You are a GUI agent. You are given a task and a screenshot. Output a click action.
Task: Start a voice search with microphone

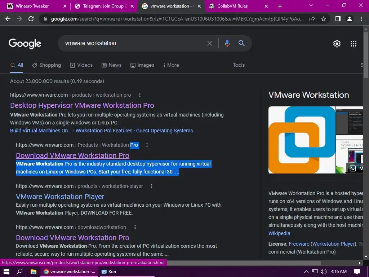227,43
